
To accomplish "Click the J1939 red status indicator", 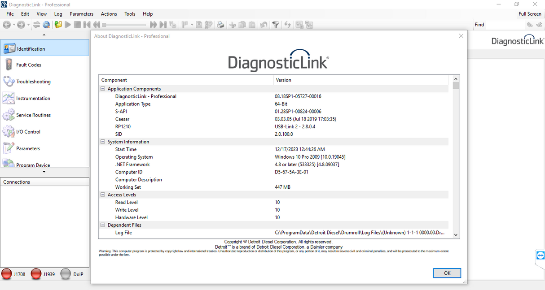I will coord(36,274).
